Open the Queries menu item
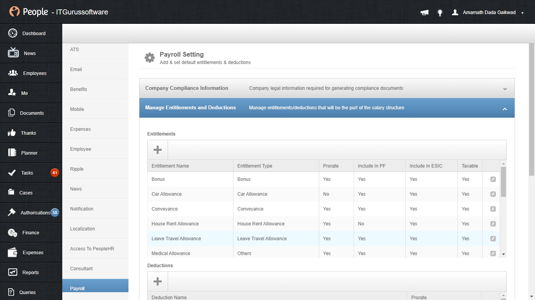Image resolution: width=535 pixels, height=300 pixels. (x=31, y=292)
